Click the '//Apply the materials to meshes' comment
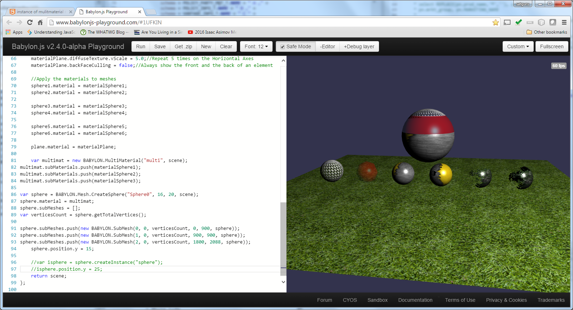 pyautogui.click(x=73, y=79)
